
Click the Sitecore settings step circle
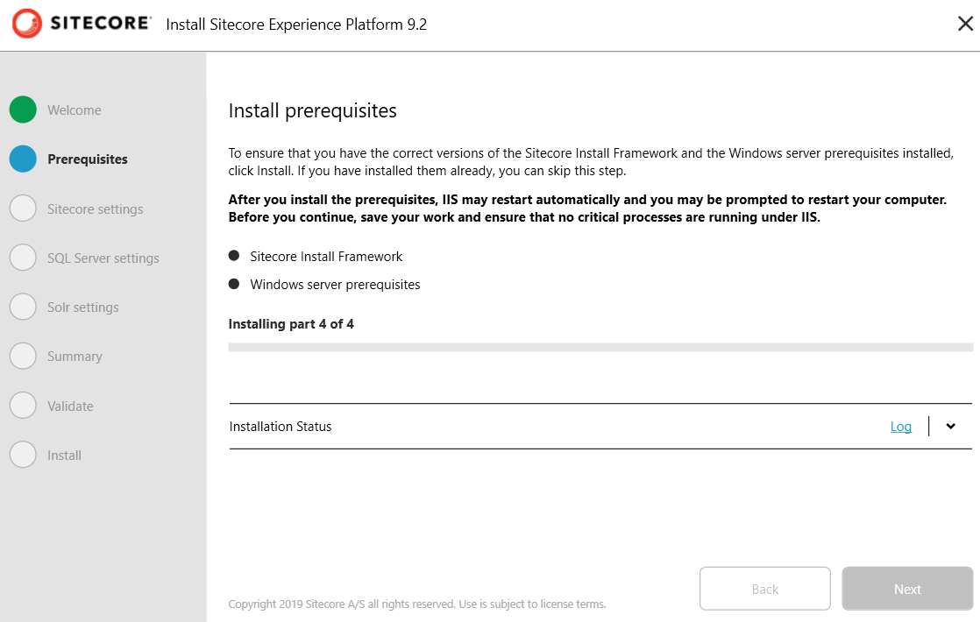point(23,209)
